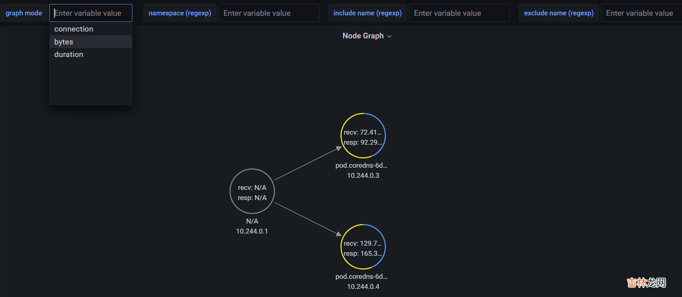Pick 'duration' in the dropdown list

[69, 55]
